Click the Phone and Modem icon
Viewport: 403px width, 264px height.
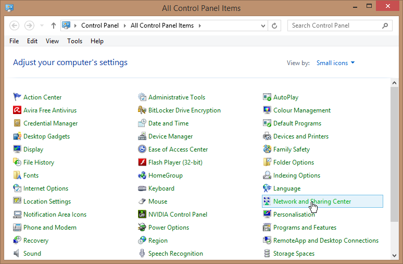pos(17,227)
